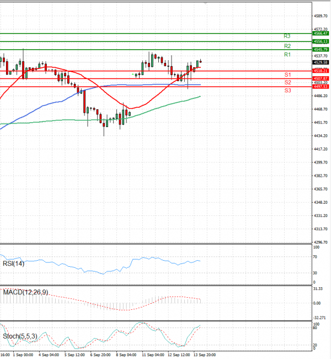Click the chart shift triangle at top
This screenshot has width=331, height=359.
pos(205,3)
